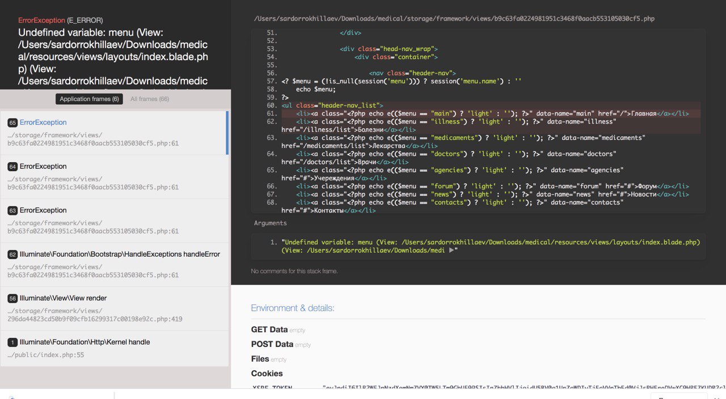Click the source file path above code
This screenshot has width=726, height=399.
point(454,19)
